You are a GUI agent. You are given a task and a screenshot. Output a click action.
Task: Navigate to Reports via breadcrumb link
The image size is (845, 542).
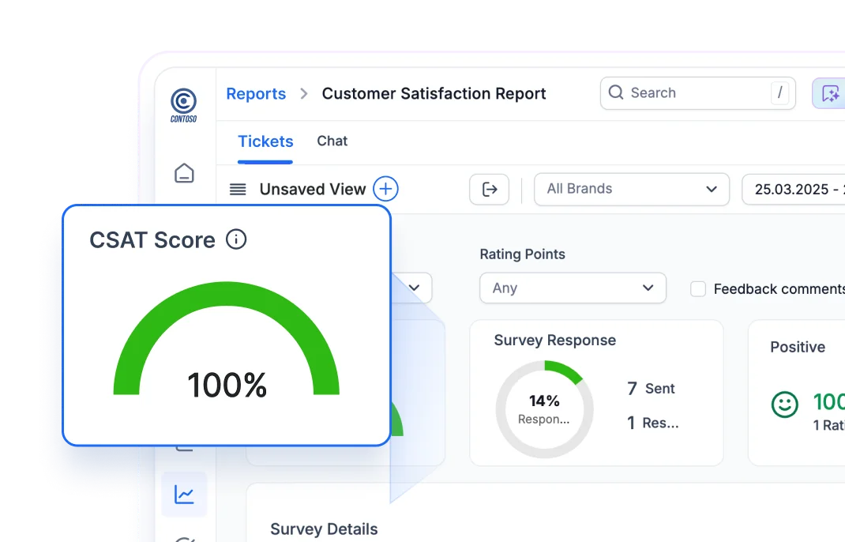(x=256, y=93)
